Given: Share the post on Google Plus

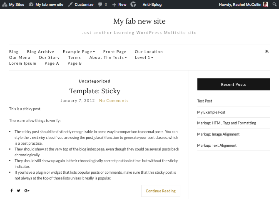Looking at the screenshot, I should tap(27, 191).
